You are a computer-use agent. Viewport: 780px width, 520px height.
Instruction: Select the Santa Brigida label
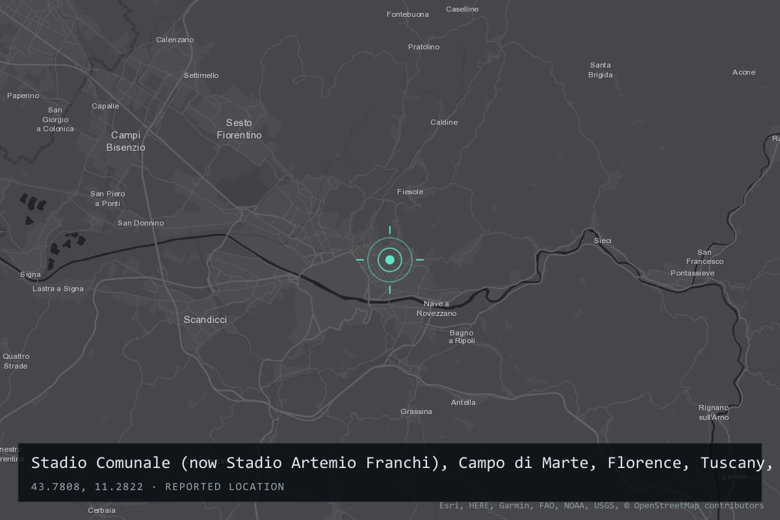coord(601,70)
